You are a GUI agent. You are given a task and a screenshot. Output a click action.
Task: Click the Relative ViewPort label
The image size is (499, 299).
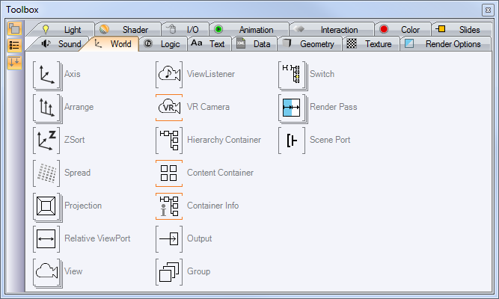[97, 238]
